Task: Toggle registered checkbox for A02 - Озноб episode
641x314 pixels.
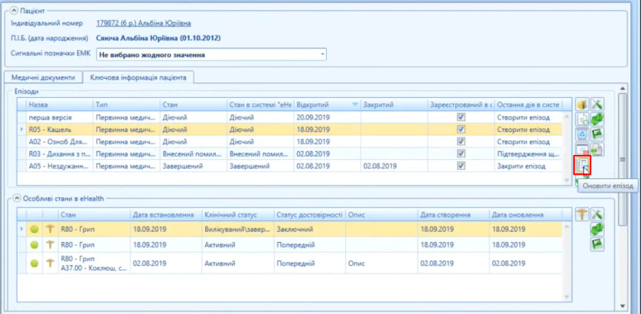Action: tap(461, 142)
